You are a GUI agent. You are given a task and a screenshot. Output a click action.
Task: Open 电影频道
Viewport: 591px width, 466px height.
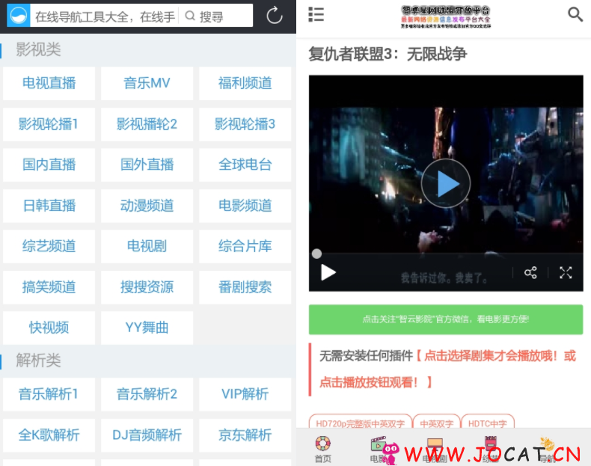245,206
